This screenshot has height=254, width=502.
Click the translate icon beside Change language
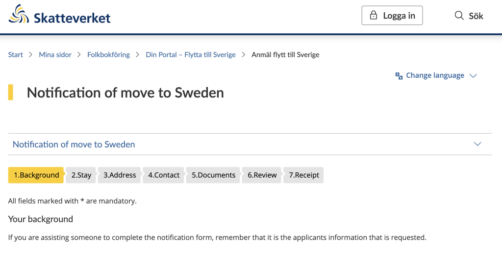pos(399,76)
